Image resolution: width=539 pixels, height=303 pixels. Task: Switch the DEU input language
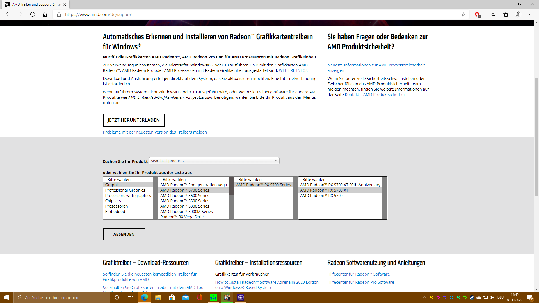pos(501,297)
